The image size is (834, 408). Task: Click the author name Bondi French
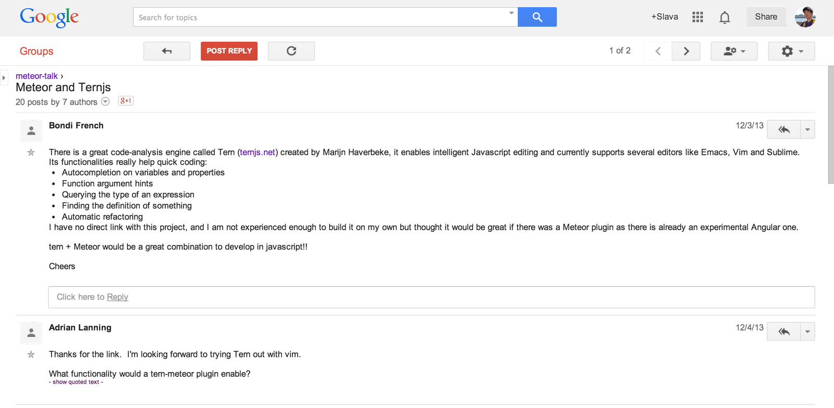(76, 126)
